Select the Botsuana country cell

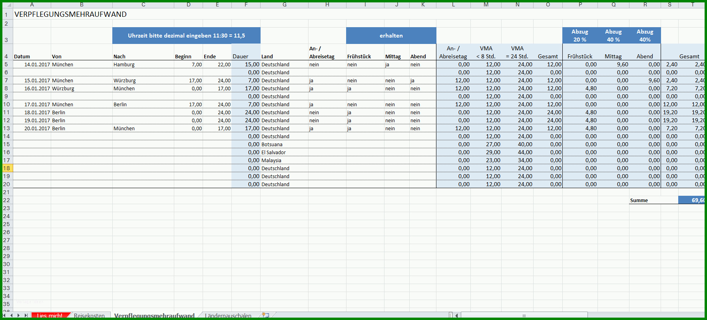coord(284,144)
